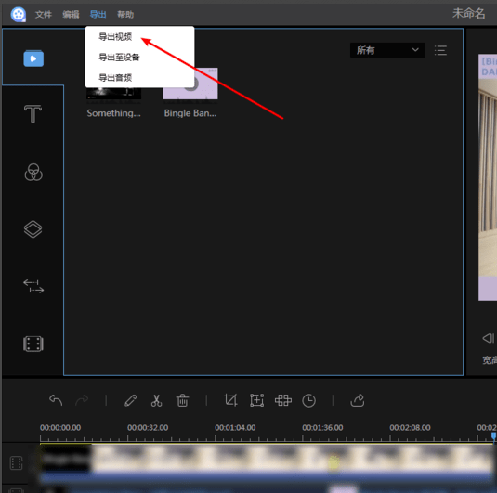
Task: Select the Crop tool in toolbar
Action: click(230, 400)
